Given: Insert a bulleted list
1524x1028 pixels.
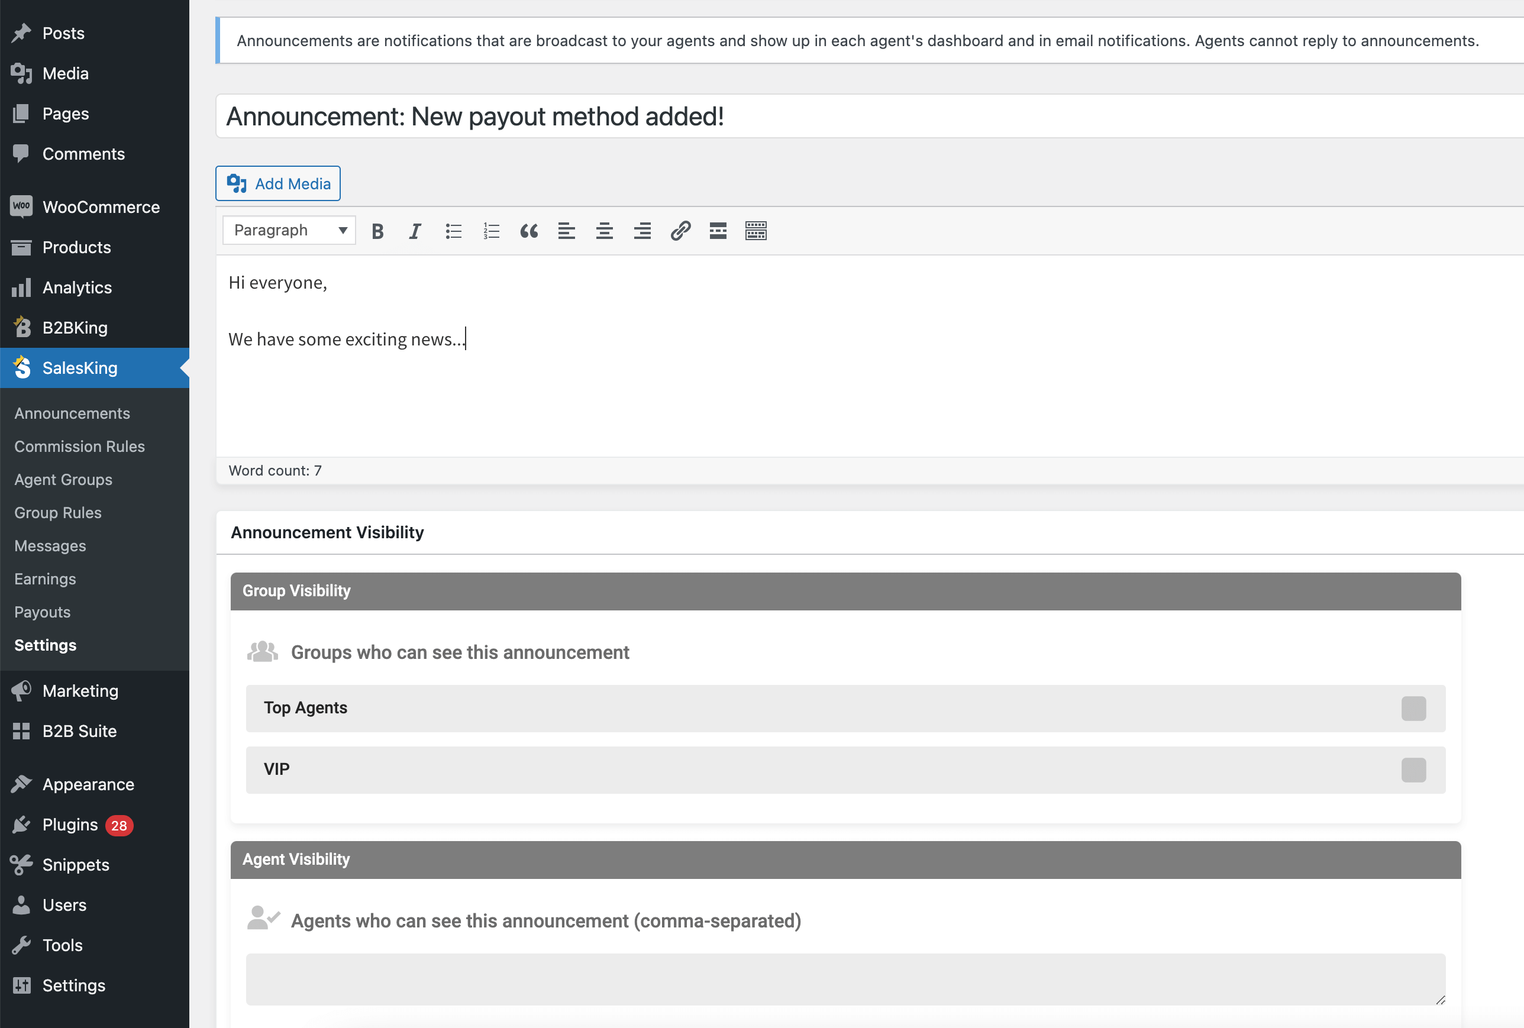Looking at the screenshot, I should (x=453, y=231).
